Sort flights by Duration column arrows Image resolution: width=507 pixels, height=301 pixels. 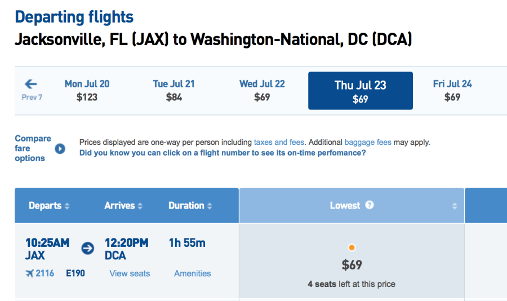210,206
